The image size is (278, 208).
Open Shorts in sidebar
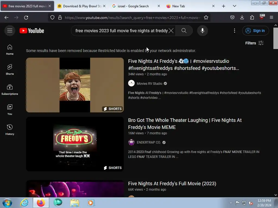click(x=10, y=70)
